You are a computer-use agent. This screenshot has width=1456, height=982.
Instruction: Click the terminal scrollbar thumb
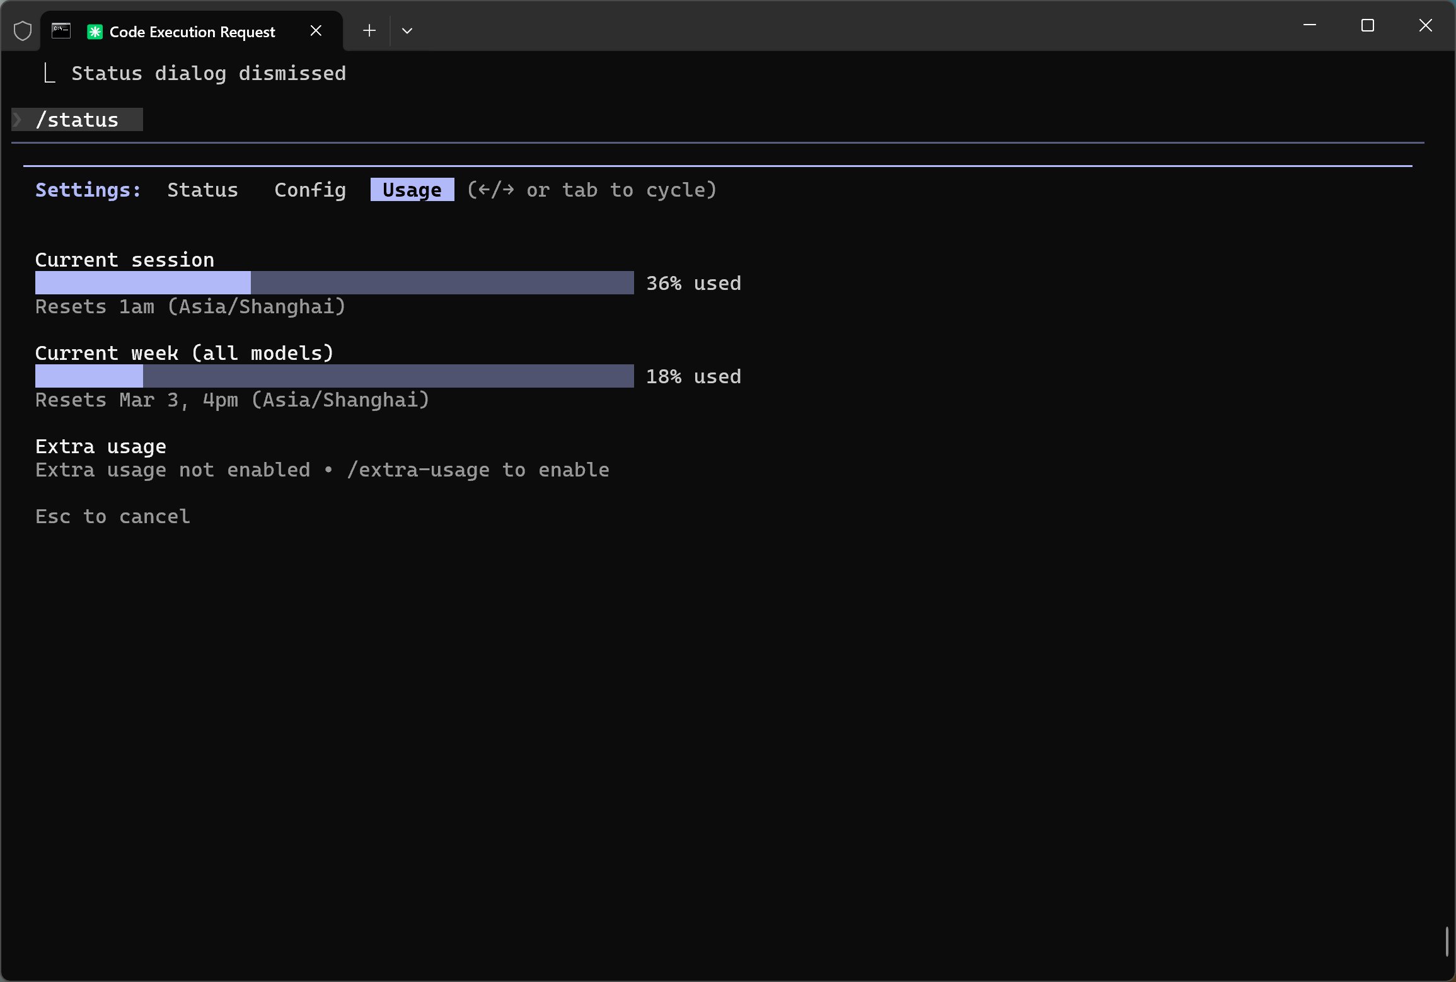point(1447,942)
